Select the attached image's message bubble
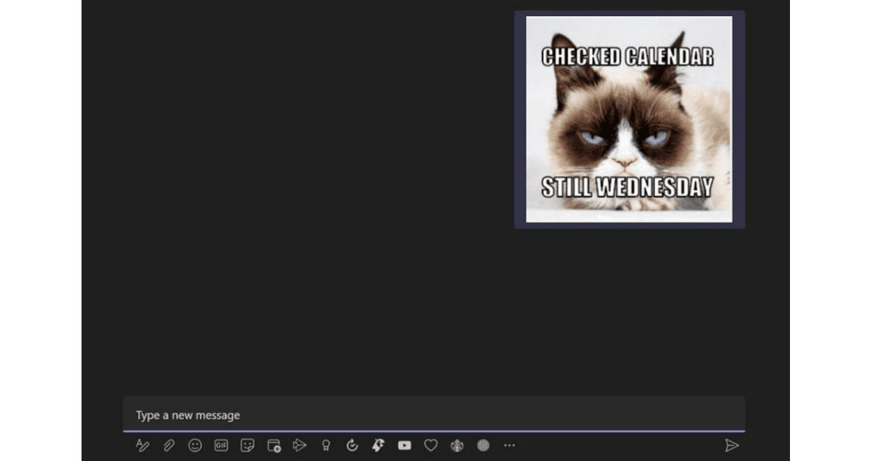881x461 pixels. tap(630, 117)
